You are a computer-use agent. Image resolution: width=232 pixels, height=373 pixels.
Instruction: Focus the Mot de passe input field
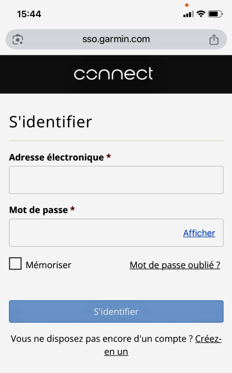(95, 233)
